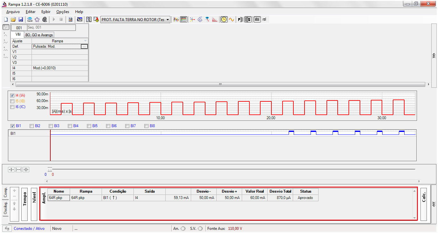Click the connection status icon
The image size is (438, 233).
pos(7,228)
